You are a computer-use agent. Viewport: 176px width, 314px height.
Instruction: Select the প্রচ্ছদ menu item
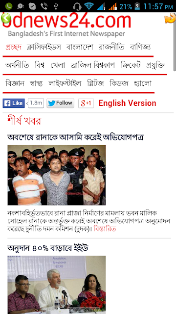coord(13,47)
